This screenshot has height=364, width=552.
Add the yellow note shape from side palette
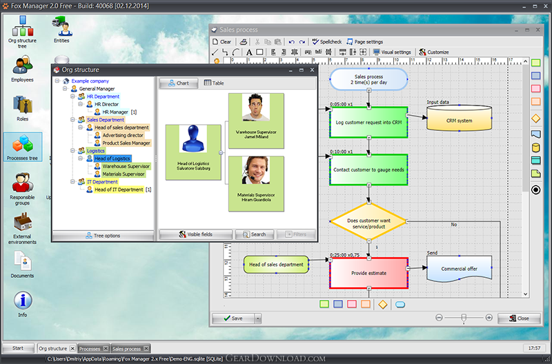(x=536, y=174)
